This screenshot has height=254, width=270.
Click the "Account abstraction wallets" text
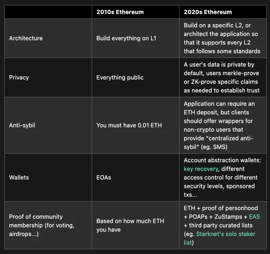pos(222,160)
